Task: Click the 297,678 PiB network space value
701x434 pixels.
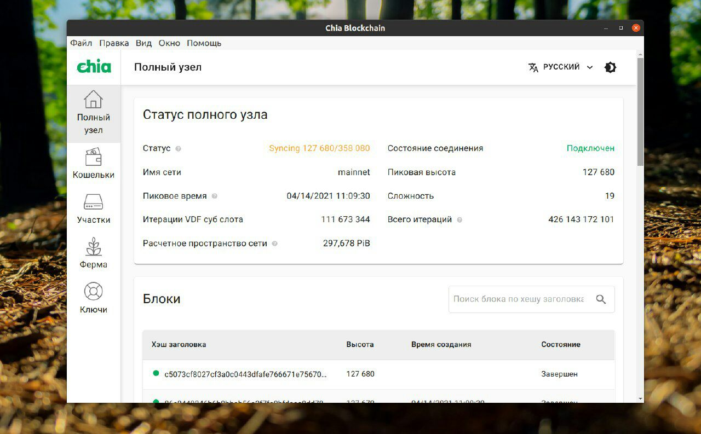Action: pos(347,244)
